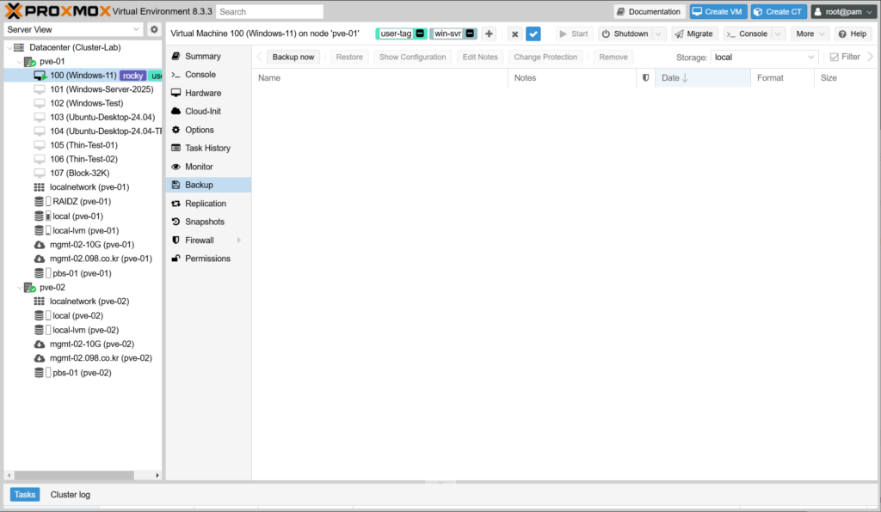Screen dimensions: 881x512
Task: Open the Proxmox Documentation
Action: tap(649, 12)
